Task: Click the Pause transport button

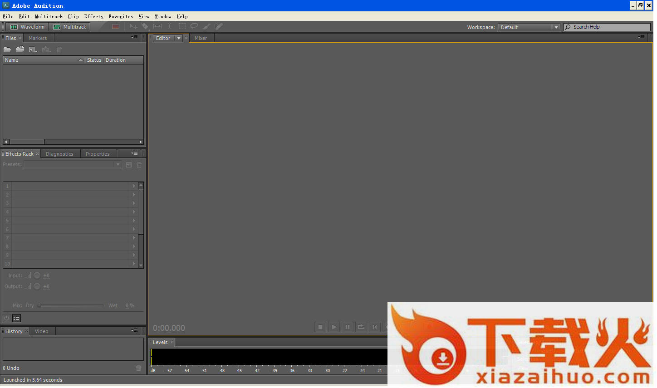Action: [x=348, y=327]
